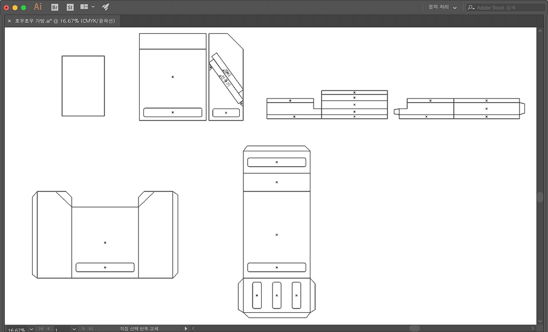
Task: Open the zoom level dropdown
Action: (x=31, y=329)
